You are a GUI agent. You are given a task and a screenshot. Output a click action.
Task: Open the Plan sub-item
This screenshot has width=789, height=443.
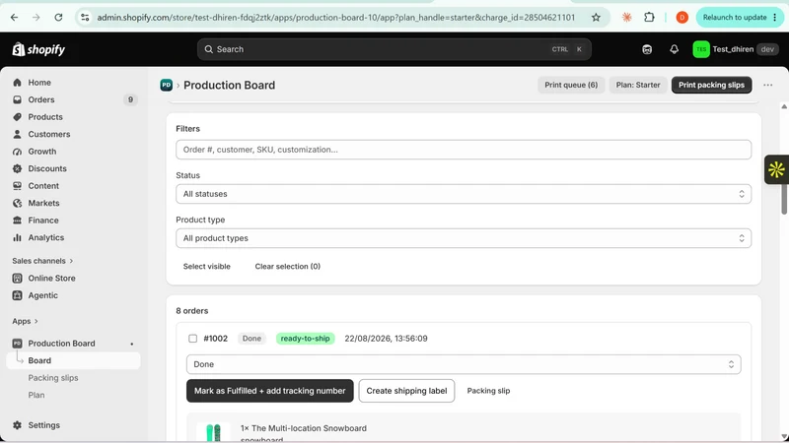(36, 395)
